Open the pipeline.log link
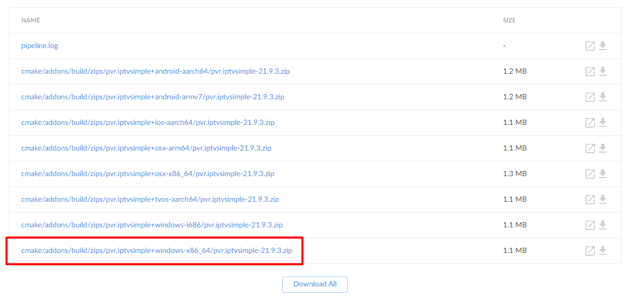 pyautogui.click(x=40, y=45)
